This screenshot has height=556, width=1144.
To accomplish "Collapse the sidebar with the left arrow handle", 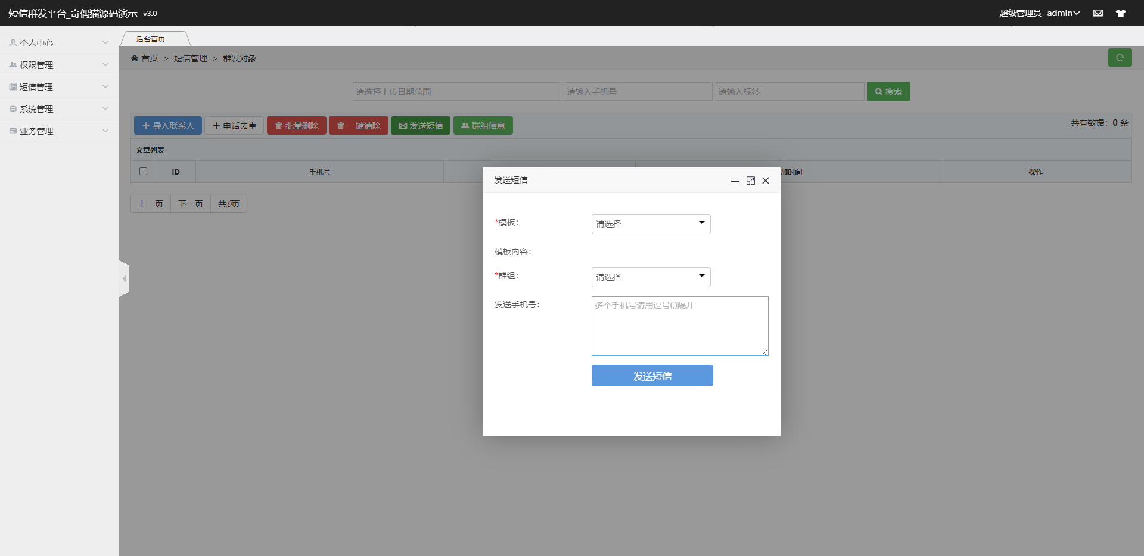I will [124, 278].
